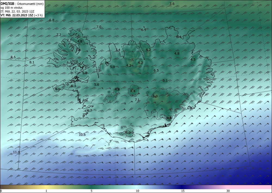
Task: Select the 8.1 value label
Action: pyautogui.click(x=32, y=62)
